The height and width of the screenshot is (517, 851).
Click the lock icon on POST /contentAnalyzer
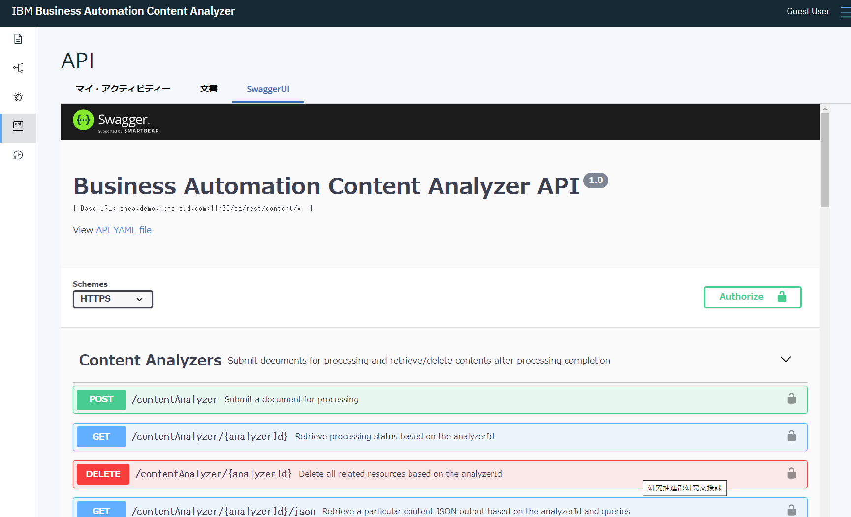tap(791, 398)
